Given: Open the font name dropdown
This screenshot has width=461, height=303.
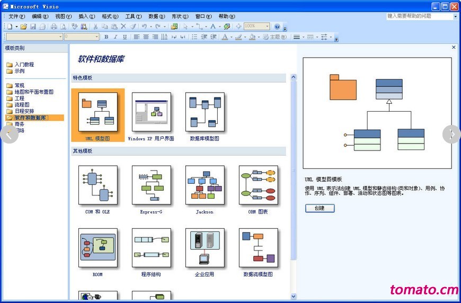Looking at the screenshot, I should (x=60, y=37).
